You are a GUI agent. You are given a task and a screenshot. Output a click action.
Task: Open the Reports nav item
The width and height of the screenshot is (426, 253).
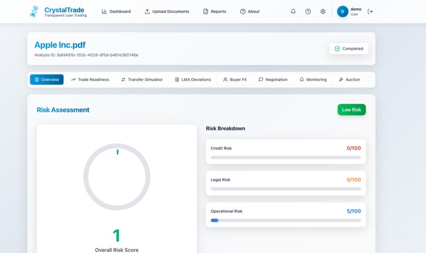[x=215, y=12]
